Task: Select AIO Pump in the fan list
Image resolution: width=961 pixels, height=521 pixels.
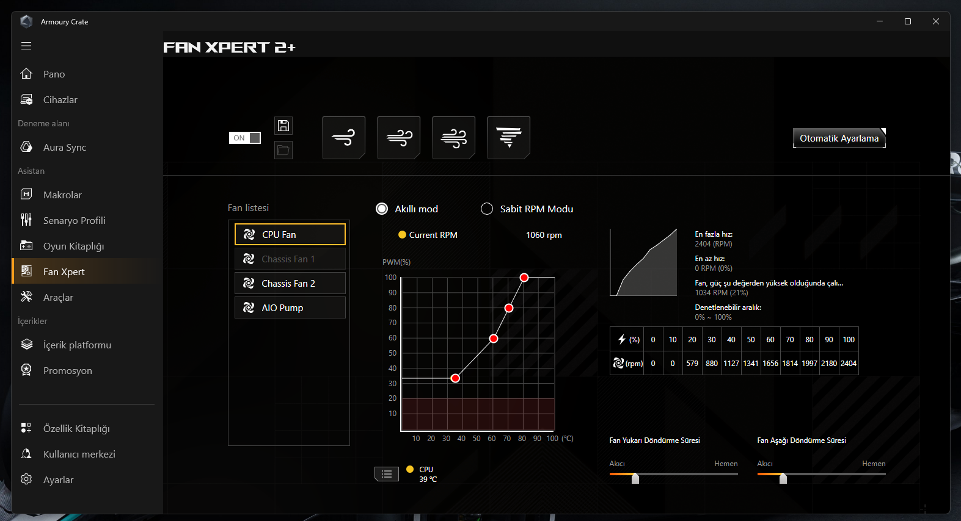Action: coord(290,307)
